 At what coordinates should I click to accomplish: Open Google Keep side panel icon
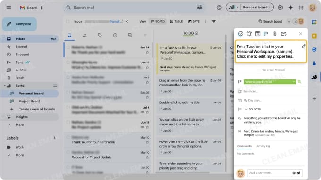click(x=314, y=36)
